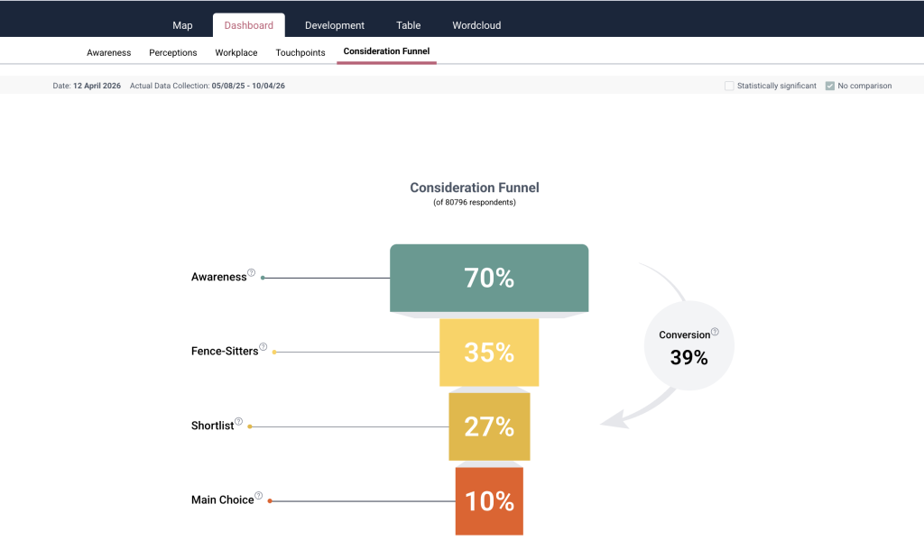Open the Development tab
The width and height of the screenshot is (924, 559).
335,25
